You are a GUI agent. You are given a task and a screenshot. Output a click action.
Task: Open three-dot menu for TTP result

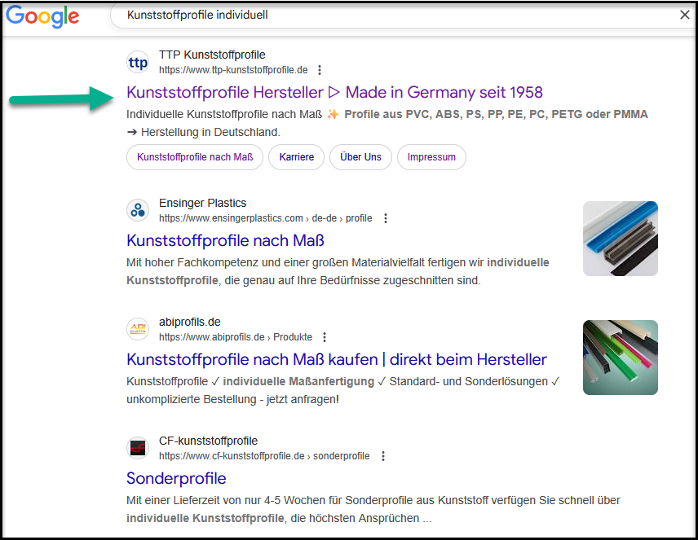[x=320, y=70]
